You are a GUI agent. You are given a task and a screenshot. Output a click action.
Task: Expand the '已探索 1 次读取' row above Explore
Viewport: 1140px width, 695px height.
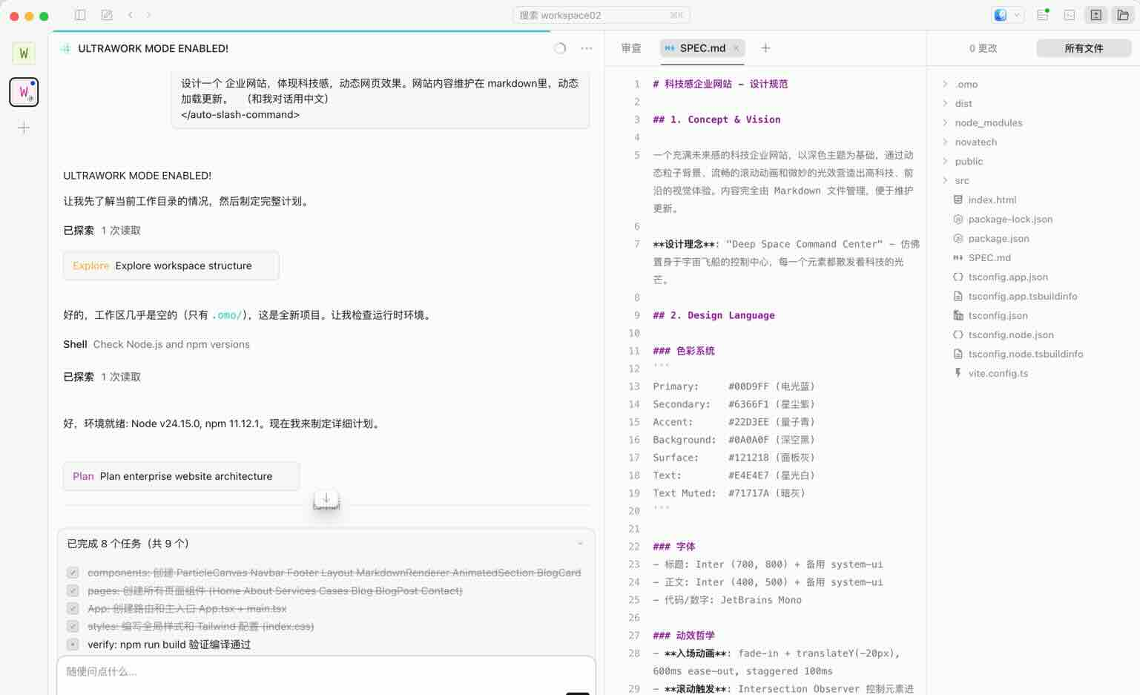click(102, 231)
